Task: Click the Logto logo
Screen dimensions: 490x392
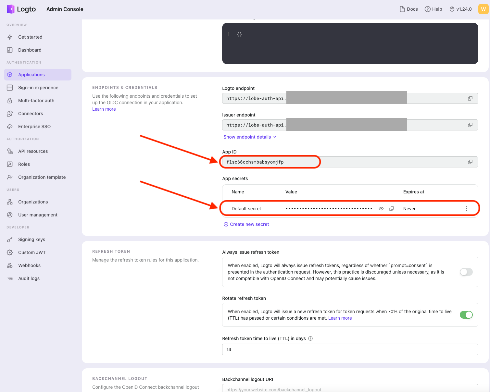Action: pos(21,9)
